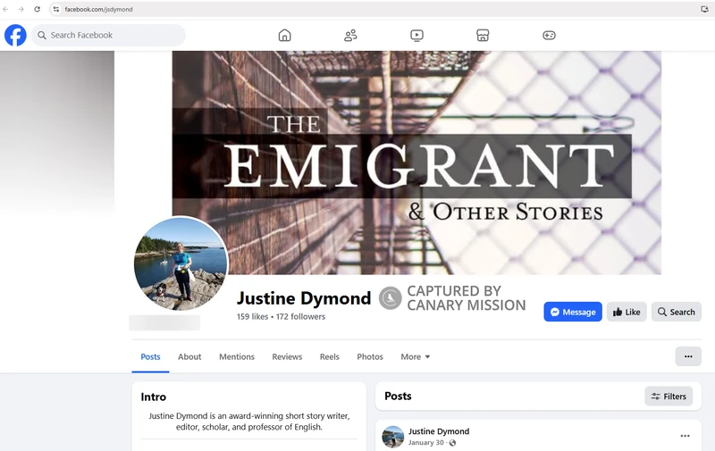Viewport: 715px width, 451px height.
Task: Click the Facebook logo icon
Action: 15,35
